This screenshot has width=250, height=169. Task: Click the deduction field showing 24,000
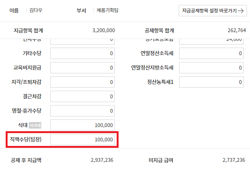pyautogui.click(x=211, y=41)
